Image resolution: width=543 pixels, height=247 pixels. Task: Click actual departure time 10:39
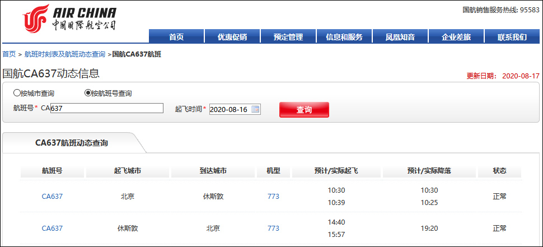(x=336, y=203)
